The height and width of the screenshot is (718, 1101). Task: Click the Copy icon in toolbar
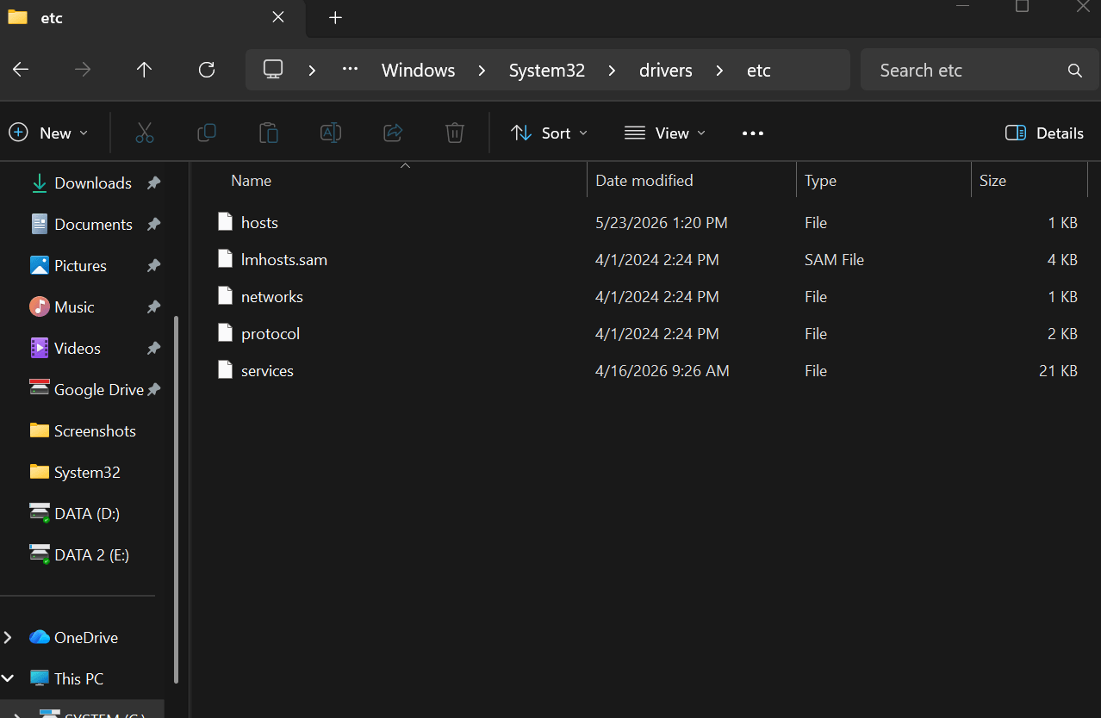click(207, 133)
